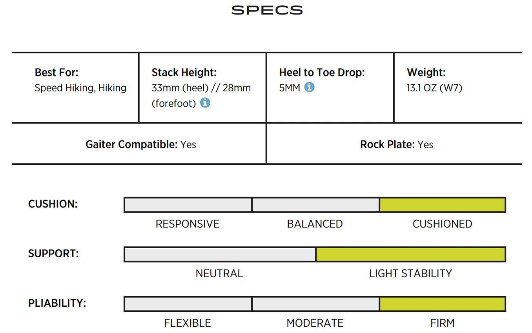Select the CUSHIONED segment of the cushion bar
This screenshot has width=532, height=333.
pyautogui.click(x=442, y=205)
